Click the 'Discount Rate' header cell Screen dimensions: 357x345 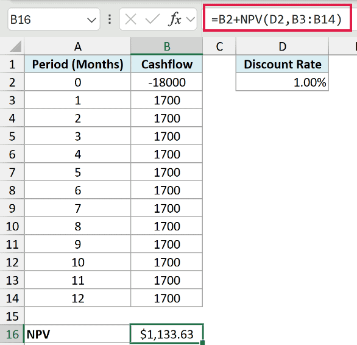(x=282, y=64)
